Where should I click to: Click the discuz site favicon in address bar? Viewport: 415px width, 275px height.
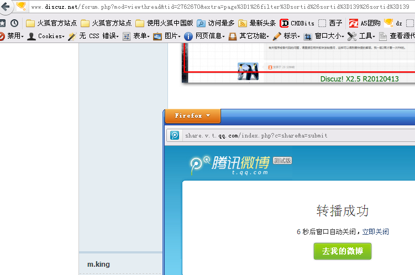pyautogui.click(x=21, y=6)
